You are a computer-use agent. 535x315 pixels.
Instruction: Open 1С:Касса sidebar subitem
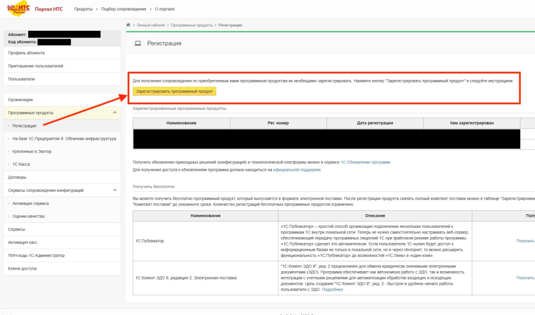tap(22, 165)
